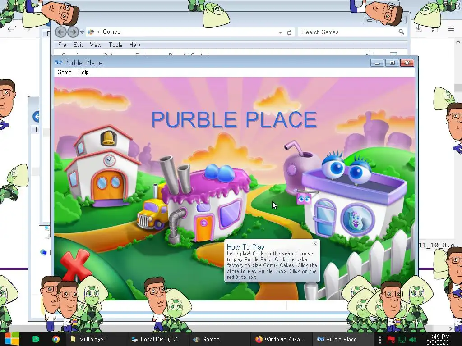Maximize the Purble Place window
Screen dimensions: 462x346
coord(392,63)
